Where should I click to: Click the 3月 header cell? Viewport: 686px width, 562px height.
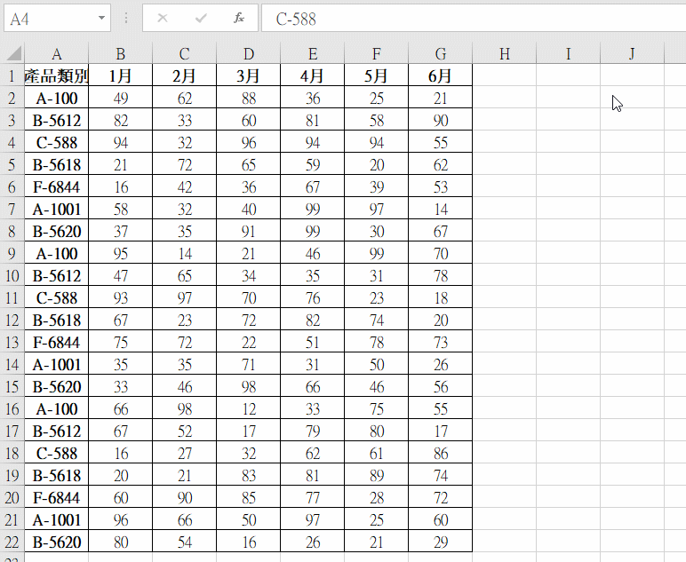249,75
